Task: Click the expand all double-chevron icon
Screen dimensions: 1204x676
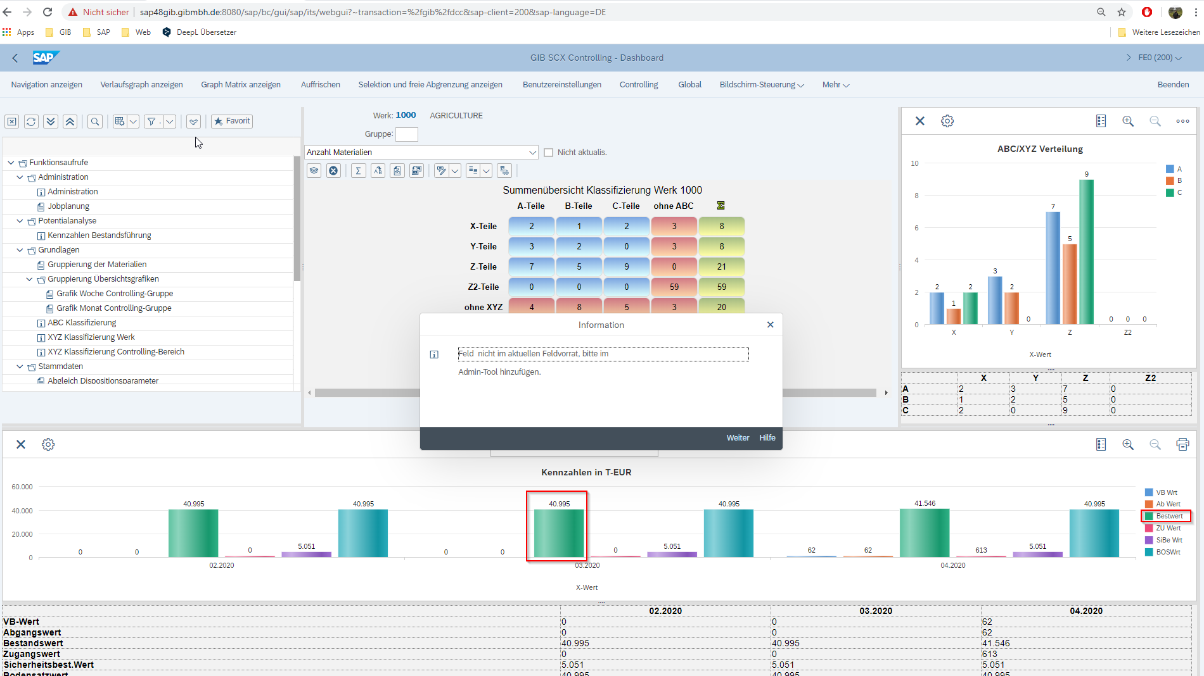Action: point(51,122)
